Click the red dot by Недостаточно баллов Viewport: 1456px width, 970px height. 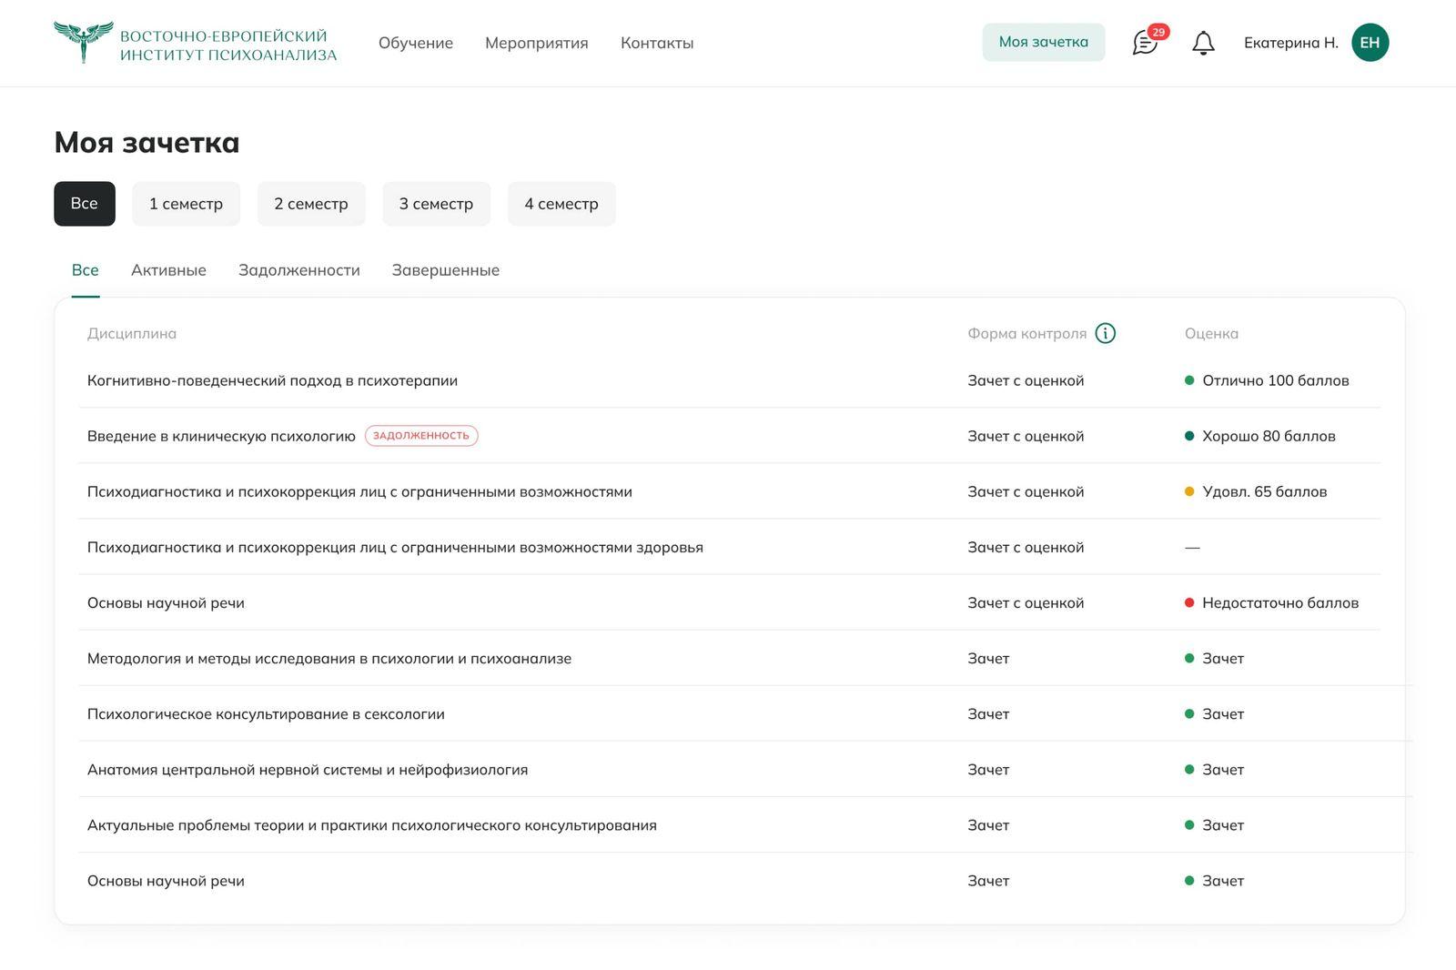pos(1188,602)
